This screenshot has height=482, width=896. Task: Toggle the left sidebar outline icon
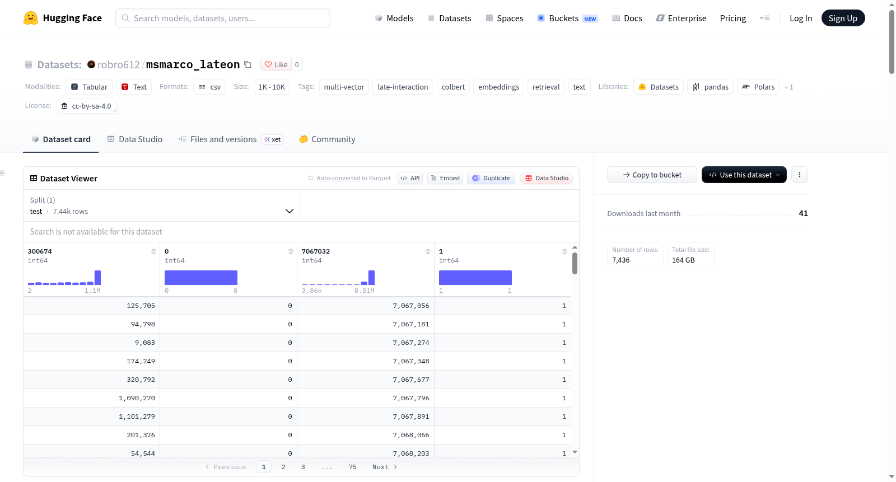coord(2,173)
